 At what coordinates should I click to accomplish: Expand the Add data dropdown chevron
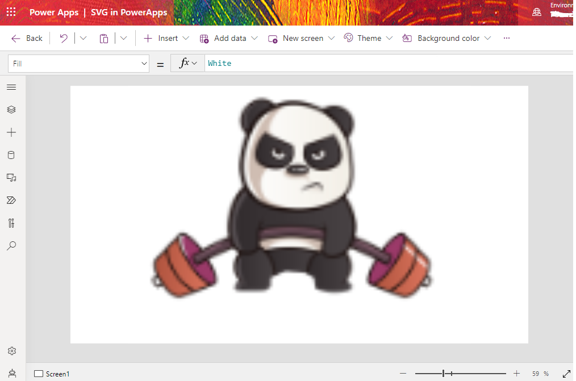click(254, 38)
